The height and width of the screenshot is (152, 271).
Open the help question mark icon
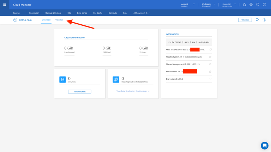pos(258,5)
